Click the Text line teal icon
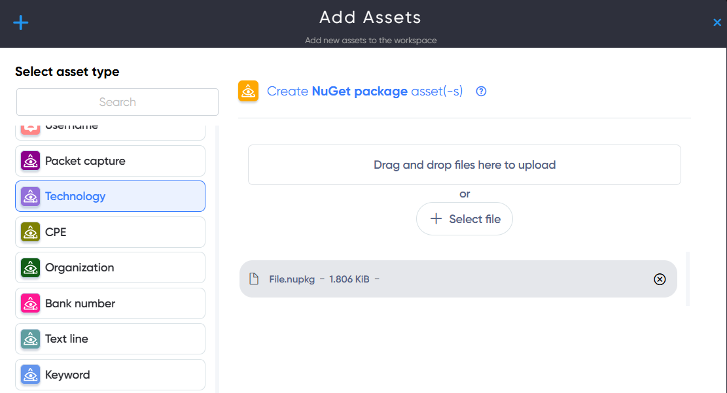 (x=31, y=339)
